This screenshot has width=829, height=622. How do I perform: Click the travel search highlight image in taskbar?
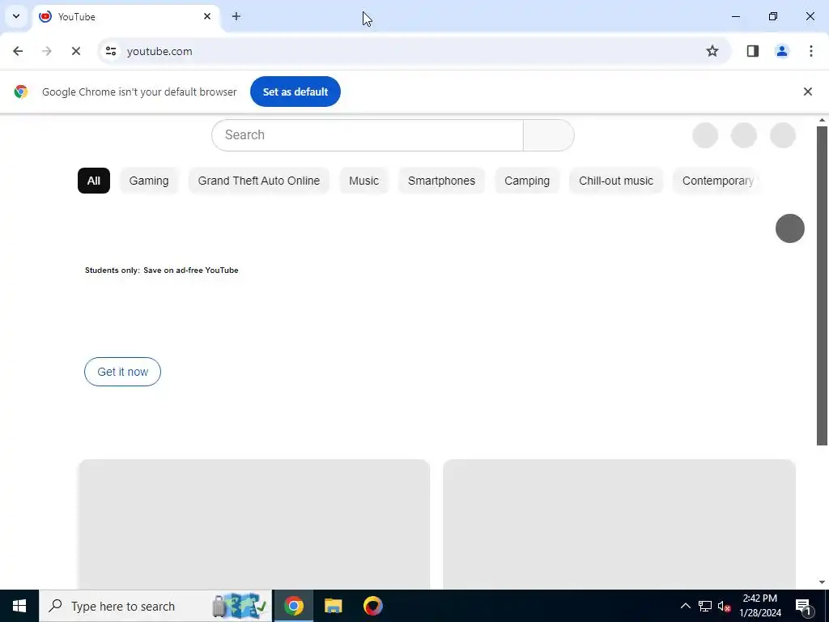[240, 606]
